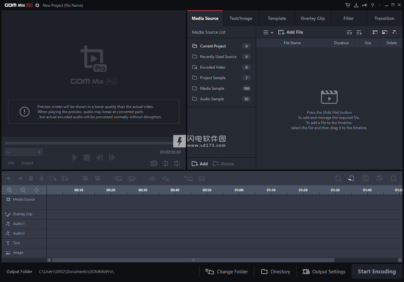
Task: Take a snapshot with the camera icon
Action: pos(154,163)
